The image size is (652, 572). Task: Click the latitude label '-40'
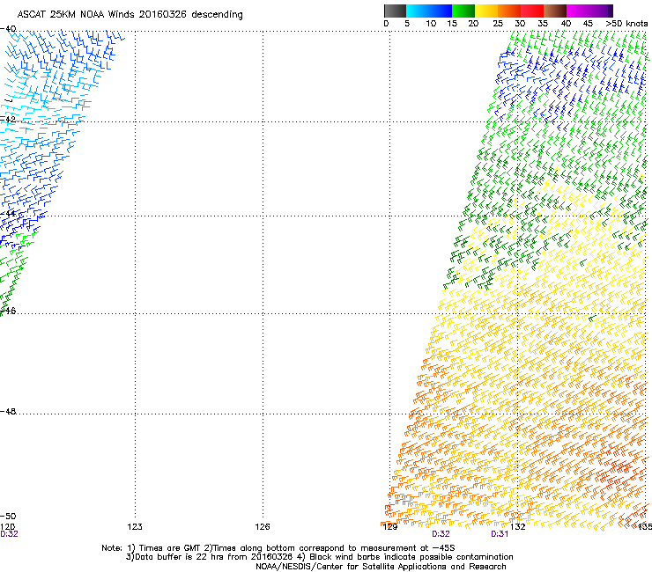point(8,29)
